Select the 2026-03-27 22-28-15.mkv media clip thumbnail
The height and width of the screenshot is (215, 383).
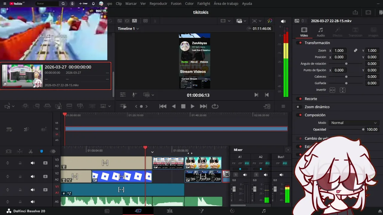(22, 76)
